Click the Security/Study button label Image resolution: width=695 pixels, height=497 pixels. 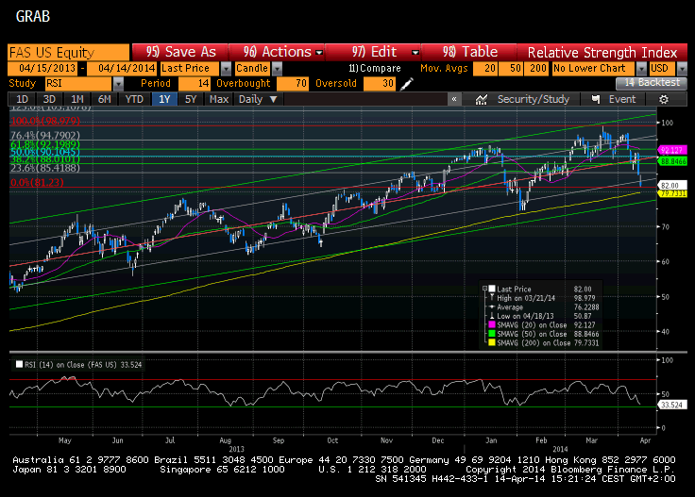click(x=533, y=100)
